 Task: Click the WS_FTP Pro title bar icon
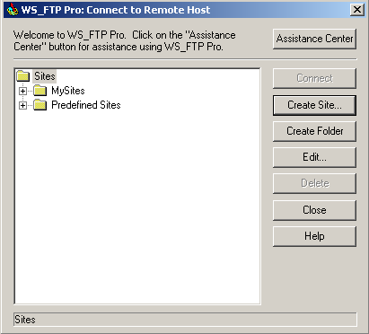click(x=12, y=10)
